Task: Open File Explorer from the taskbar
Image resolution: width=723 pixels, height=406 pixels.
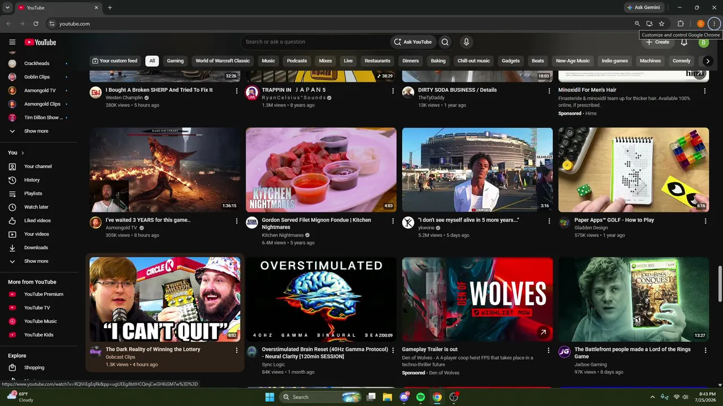Action: [x=387, y=397]
